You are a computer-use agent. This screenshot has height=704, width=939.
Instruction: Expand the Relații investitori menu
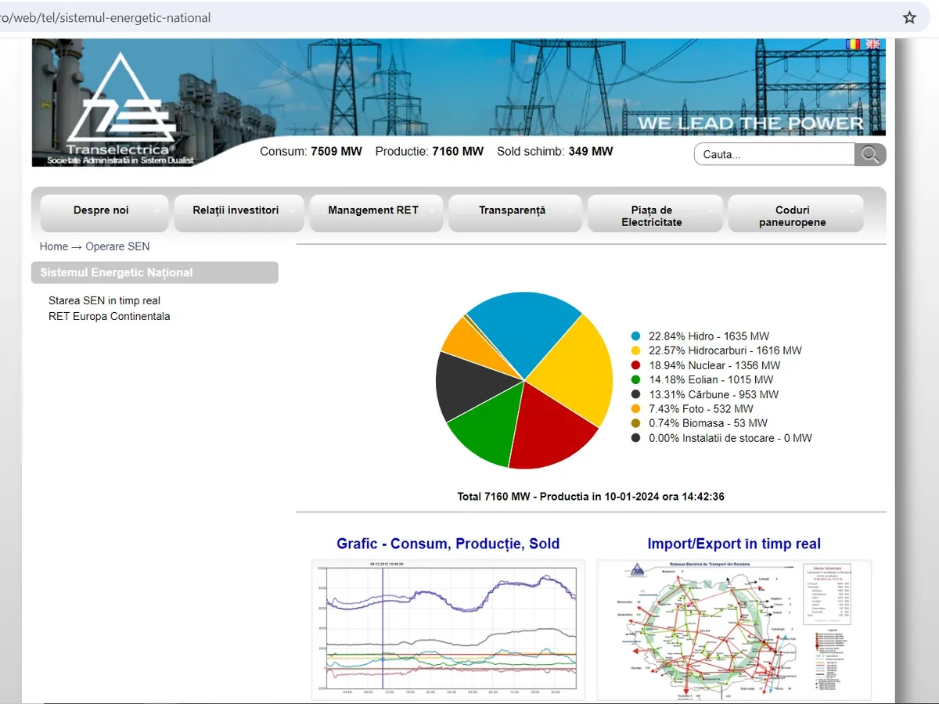point(236,210)
